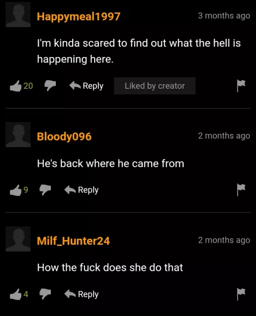The height and width of the screenshot is (316, 256).
Task: Reply to Happymeal1997's comment
Action: (86, 86)
